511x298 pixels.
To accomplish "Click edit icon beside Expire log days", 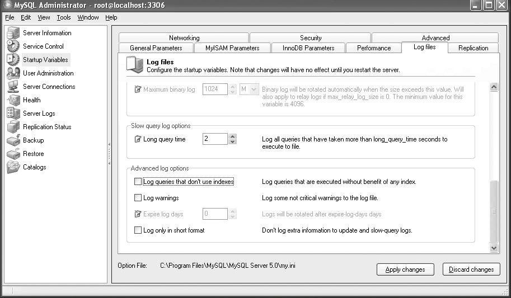I will tap(138, 214).
